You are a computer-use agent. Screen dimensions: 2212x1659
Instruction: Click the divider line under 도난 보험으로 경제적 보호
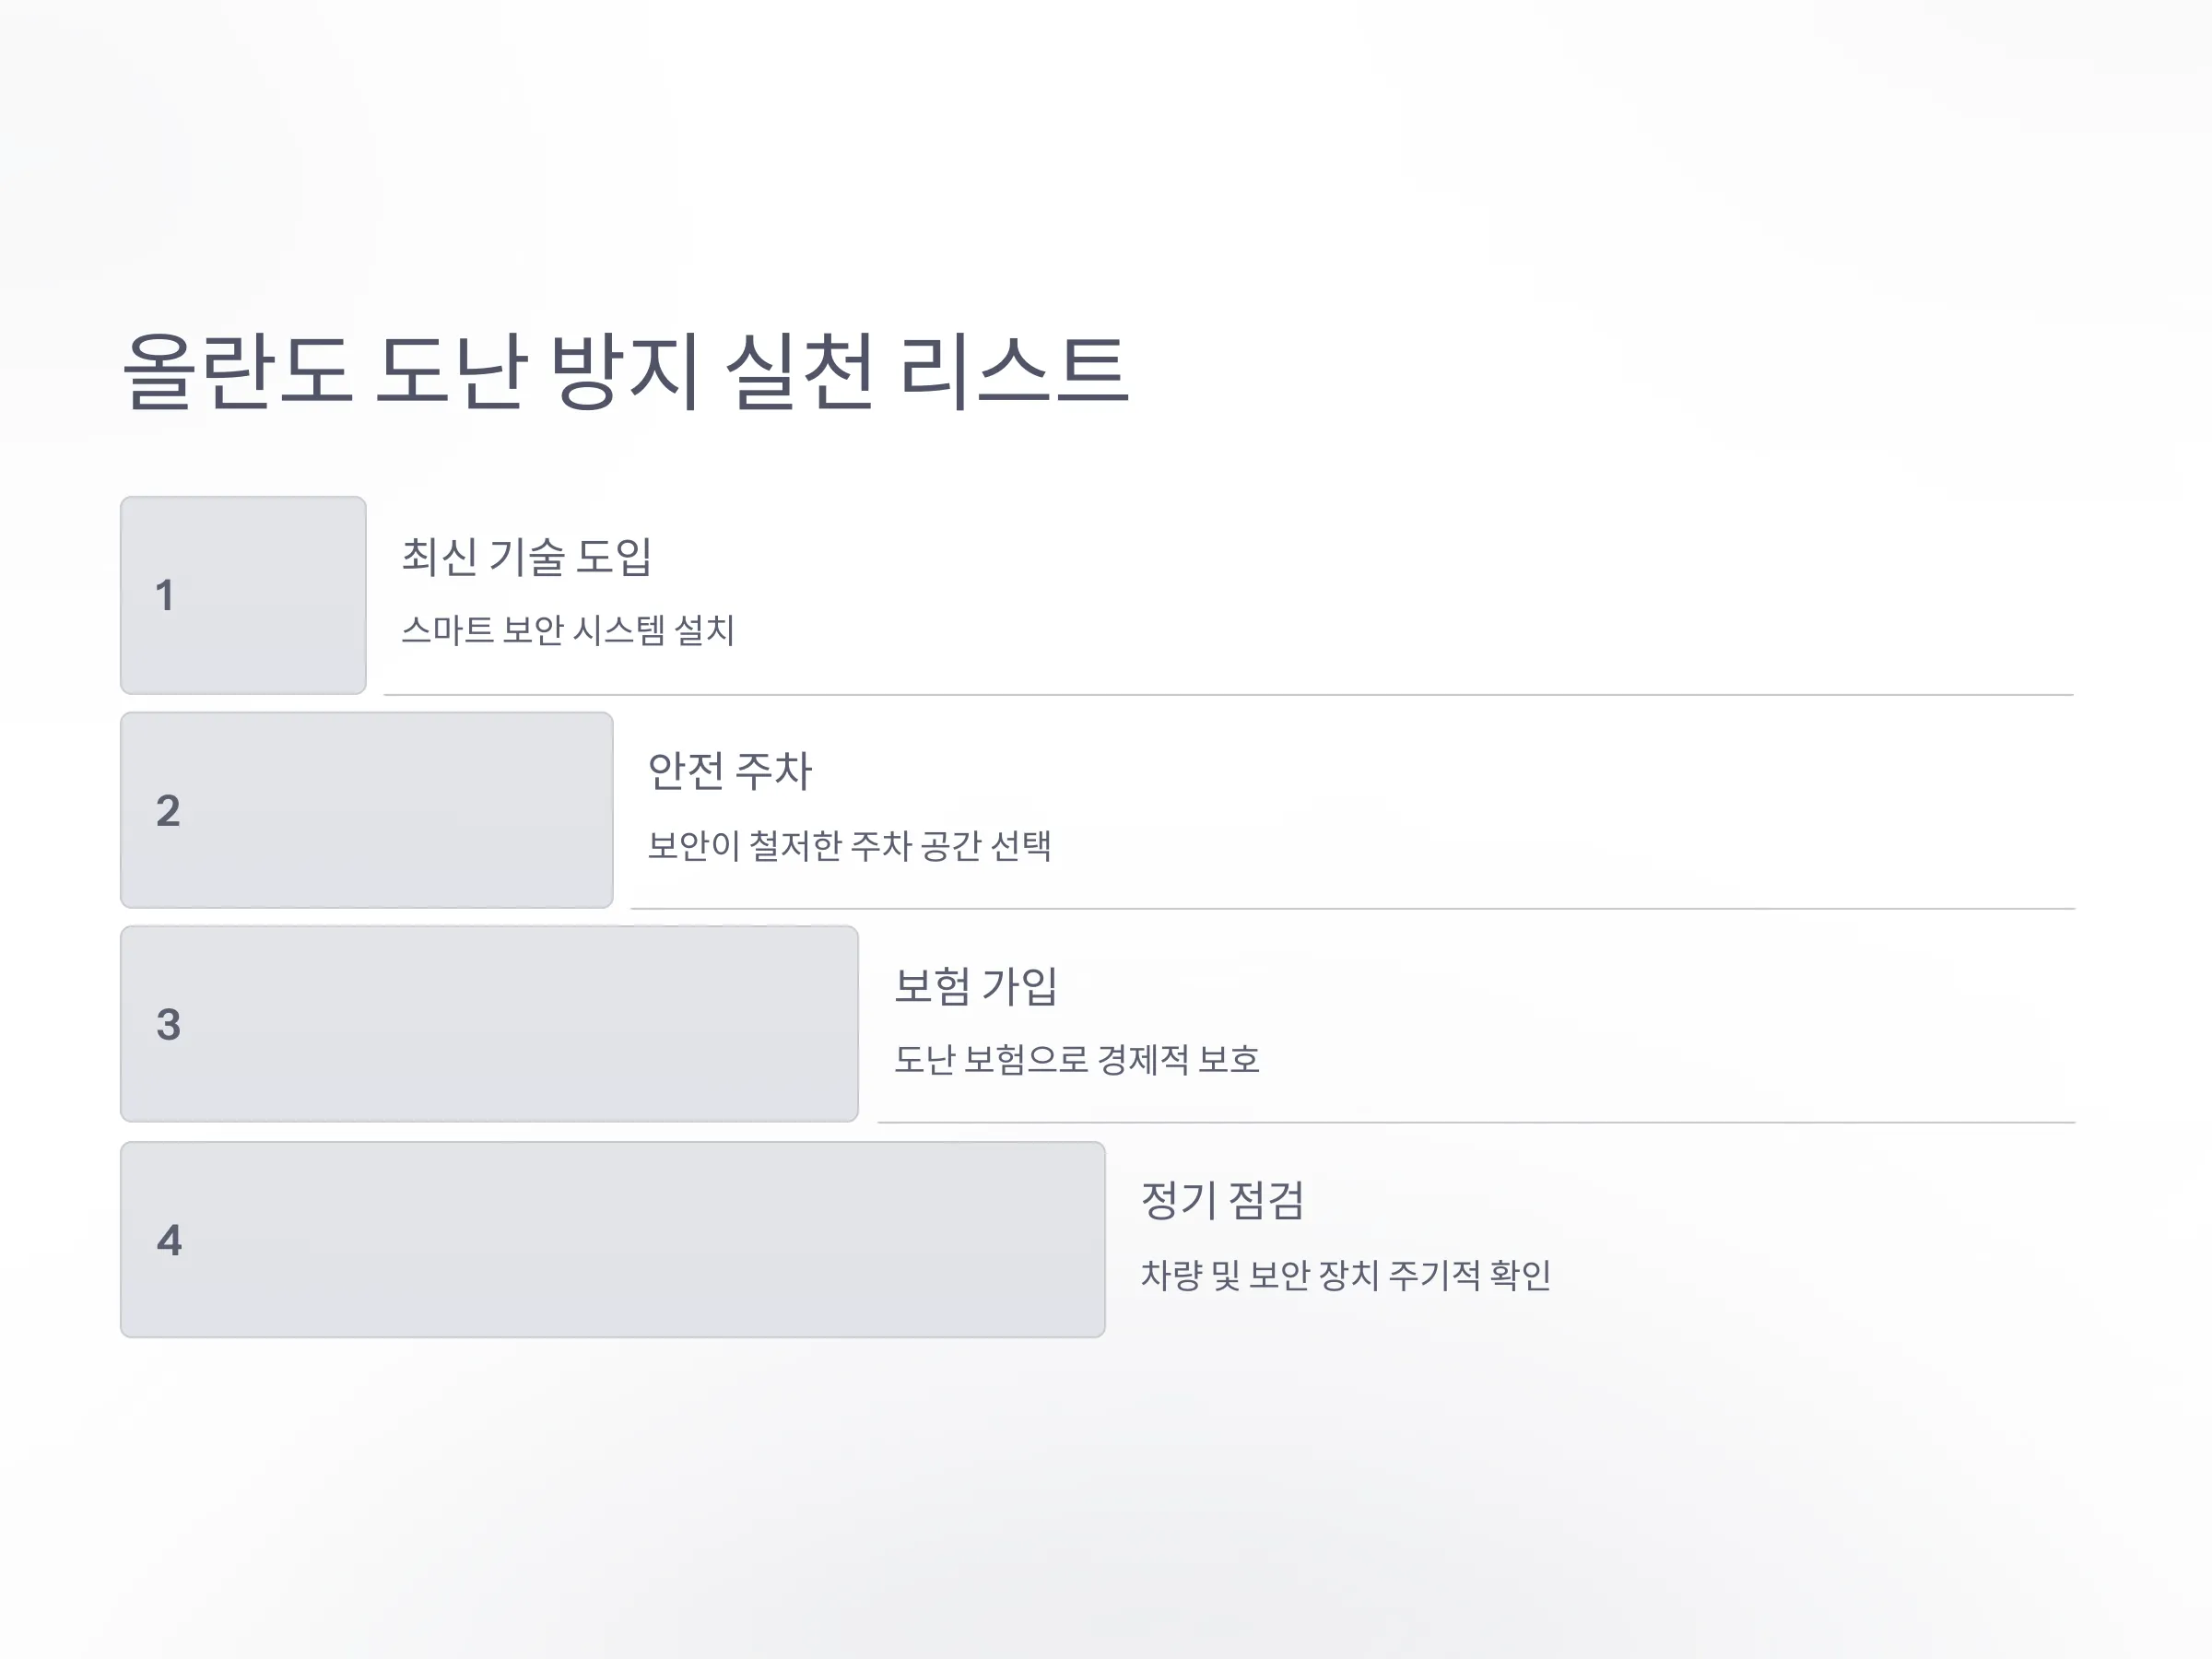pyautogui.click(x=1477, y=1122)
